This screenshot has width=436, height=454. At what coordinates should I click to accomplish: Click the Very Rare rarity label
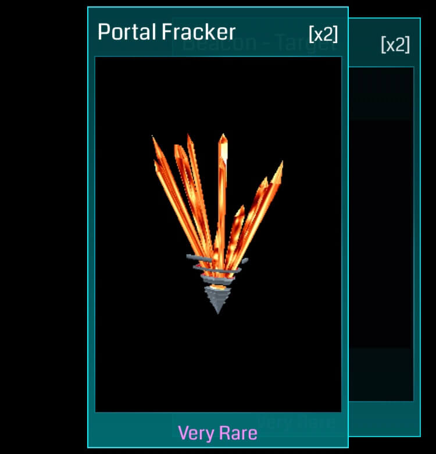point(218,433)
